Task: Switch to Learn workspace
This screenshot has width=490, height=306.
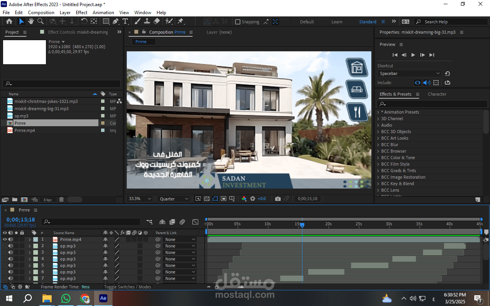Action: pos(337,22)
